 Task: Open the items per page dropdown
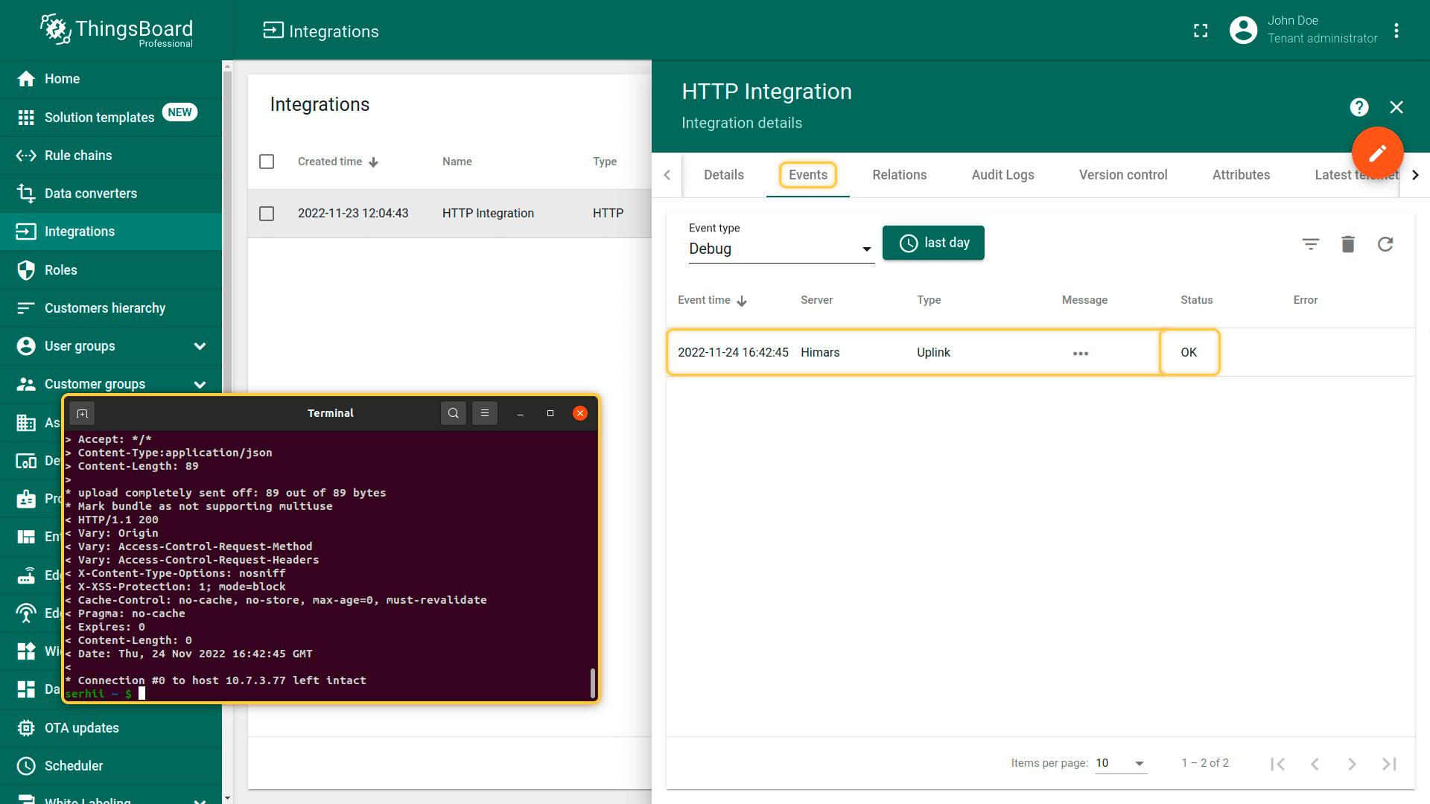(1120, 763)
